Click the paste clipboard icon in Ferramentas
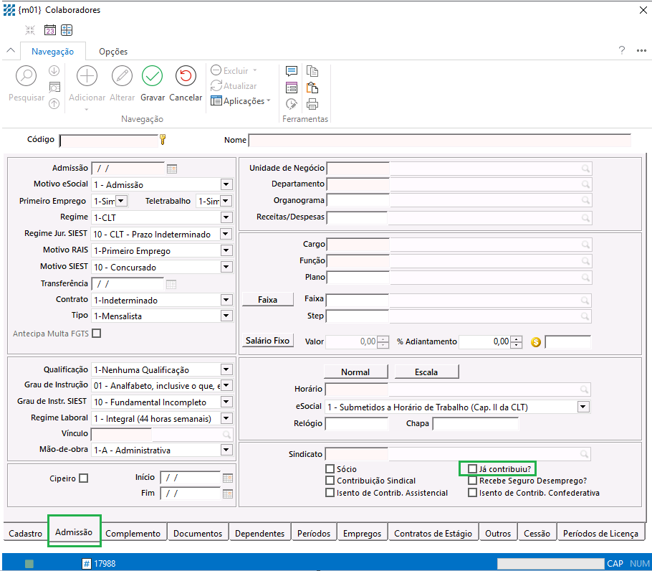 tap(312, 88)
